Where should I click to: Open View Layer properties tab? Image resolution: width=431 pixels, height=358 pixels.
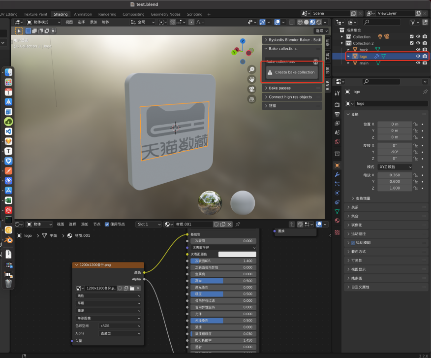pos(337,123)
